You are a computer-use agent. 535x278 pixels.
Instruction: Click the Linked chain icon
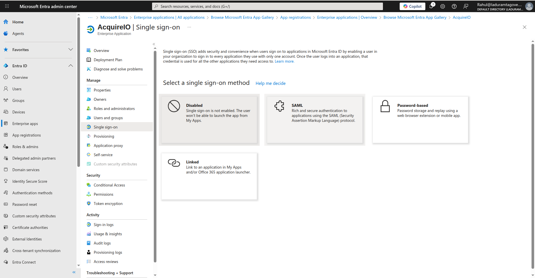(174, 163)
